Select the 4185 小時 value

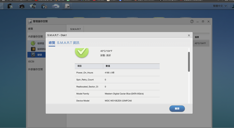[x=110, y=73]
